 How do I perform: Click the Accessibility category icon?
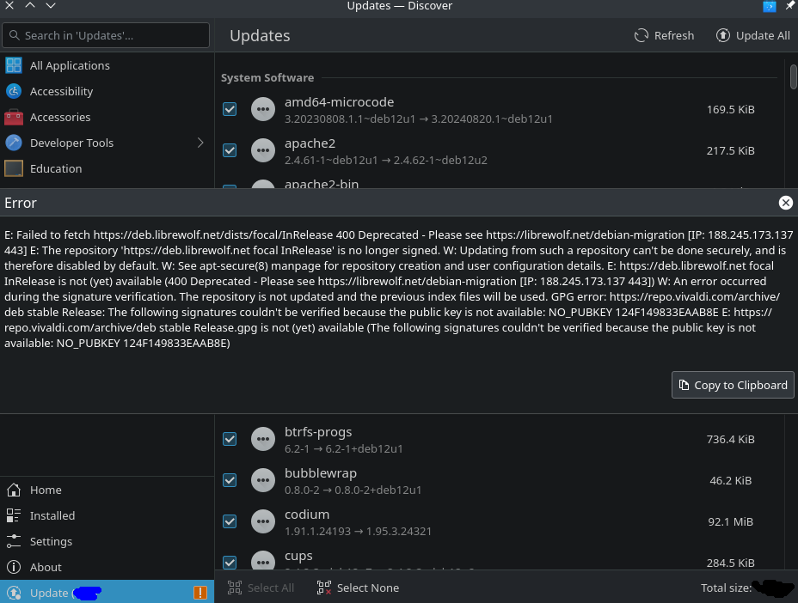click(x=14, y=92)
